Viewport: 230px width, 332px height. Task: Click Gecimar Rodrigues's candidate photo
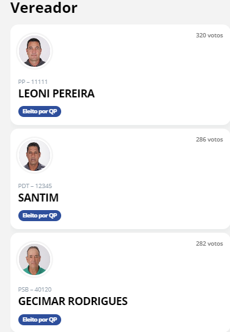pyautogui.click(x=34, y=259)
